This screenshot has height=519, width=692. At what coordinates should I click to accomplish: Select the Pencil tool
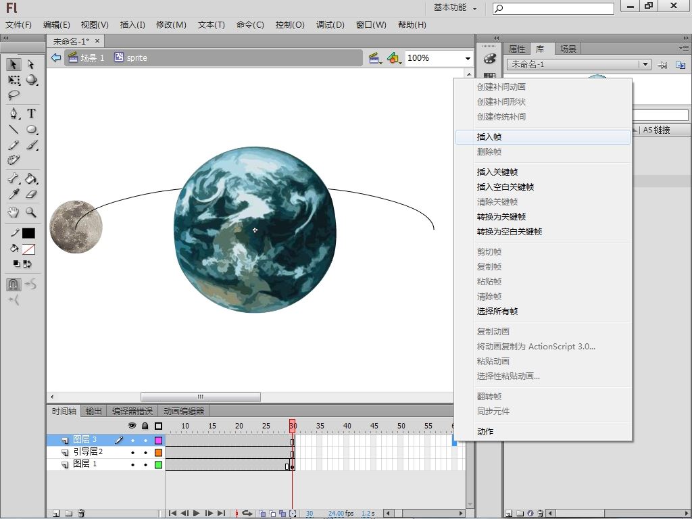click(x=14, y=145)
